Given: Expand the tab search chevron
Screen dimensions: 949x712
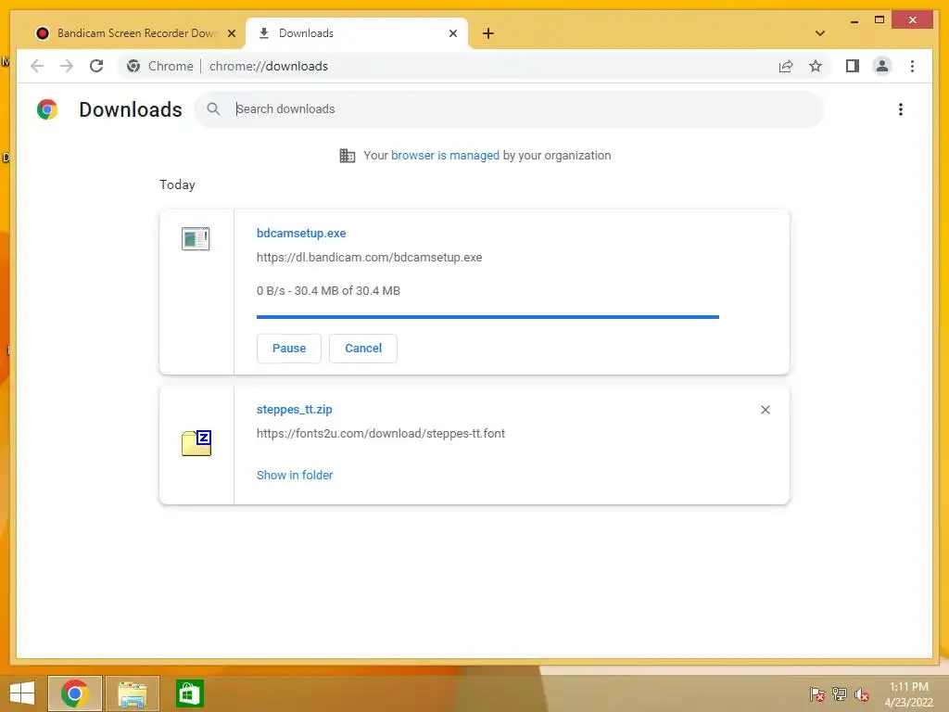Looking at the screenshot, I should [x=820, y=33].
